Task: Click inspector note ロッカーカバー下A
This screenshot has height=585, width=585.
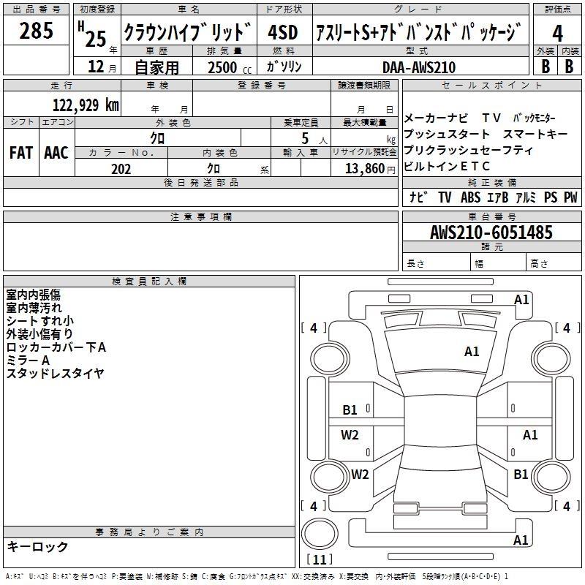Action: click(56, 347)
